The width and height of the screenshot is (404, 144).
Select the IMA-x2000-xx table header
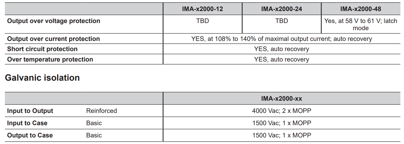[x=281, y=98]
